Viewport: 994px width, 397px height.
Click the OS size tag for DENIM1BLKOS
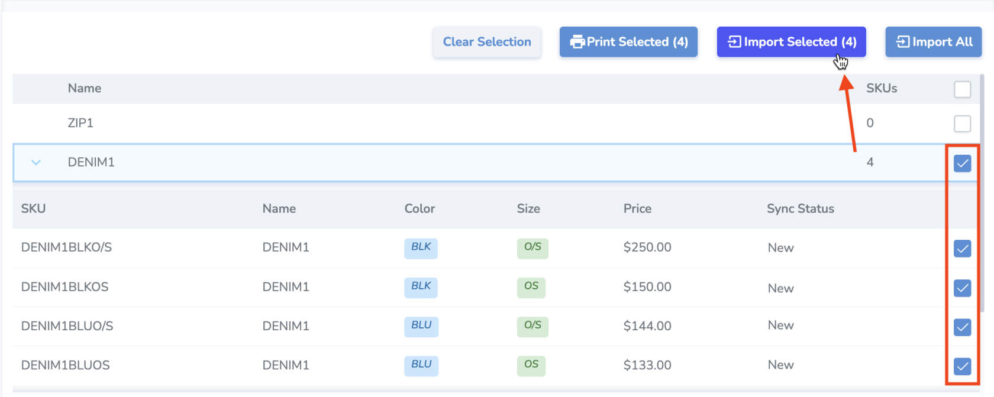pos(531,287)
